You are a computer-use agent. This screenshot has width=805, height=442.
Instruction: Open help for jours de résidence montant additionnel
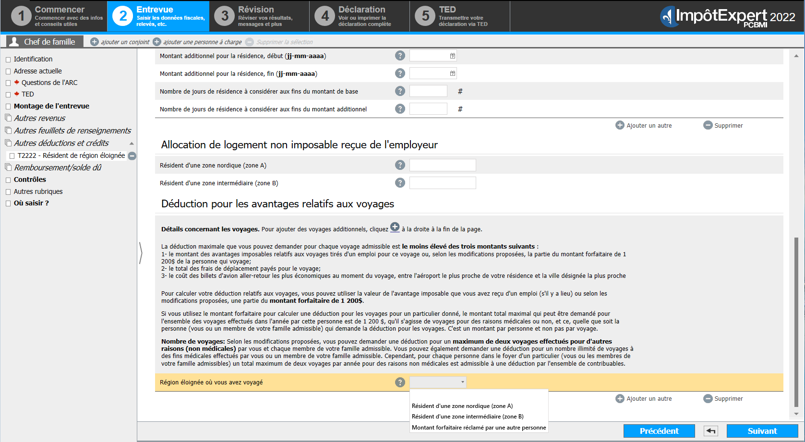(400, 109)
